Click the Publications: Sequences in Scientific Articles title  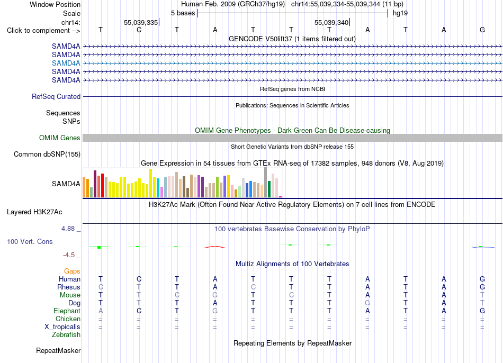click(292, 105)
